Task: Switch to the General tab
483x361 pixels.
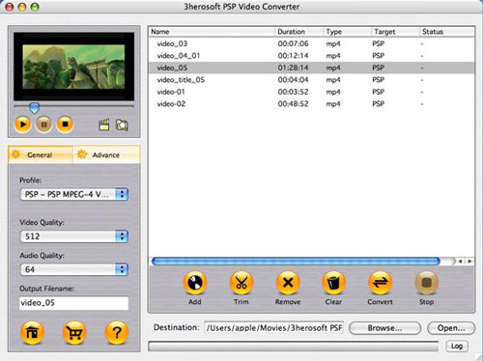Action: (40, 154)
